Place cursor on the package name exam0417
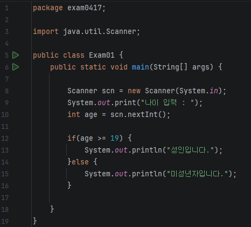Viewport: 251px width, 227px height. 85,8
